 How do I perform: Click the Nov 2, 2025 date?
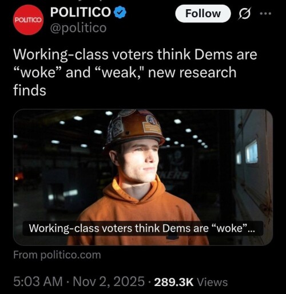[109, 281]
